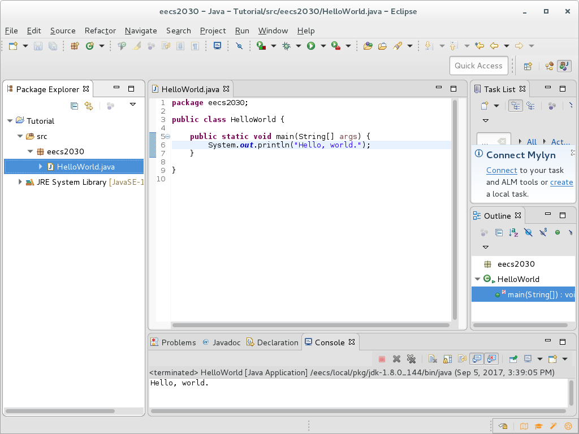Click the New Java Class icon
This screenshot has height=434, width=579.
90,46
